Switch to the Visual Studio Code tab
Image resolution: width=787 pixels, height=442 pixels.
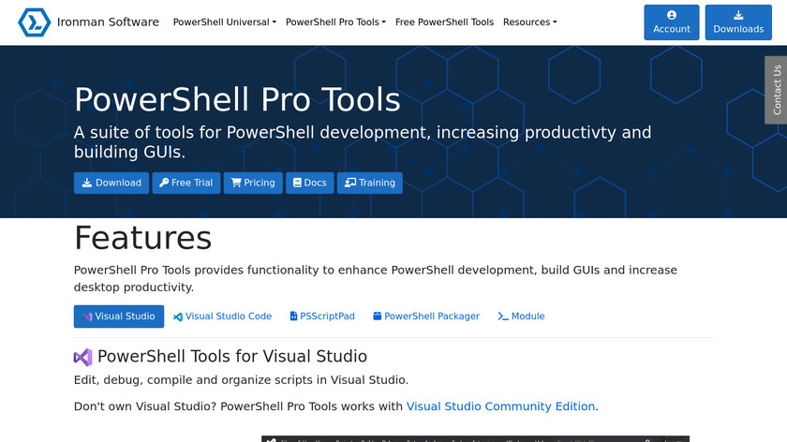(x=222, y=317)
